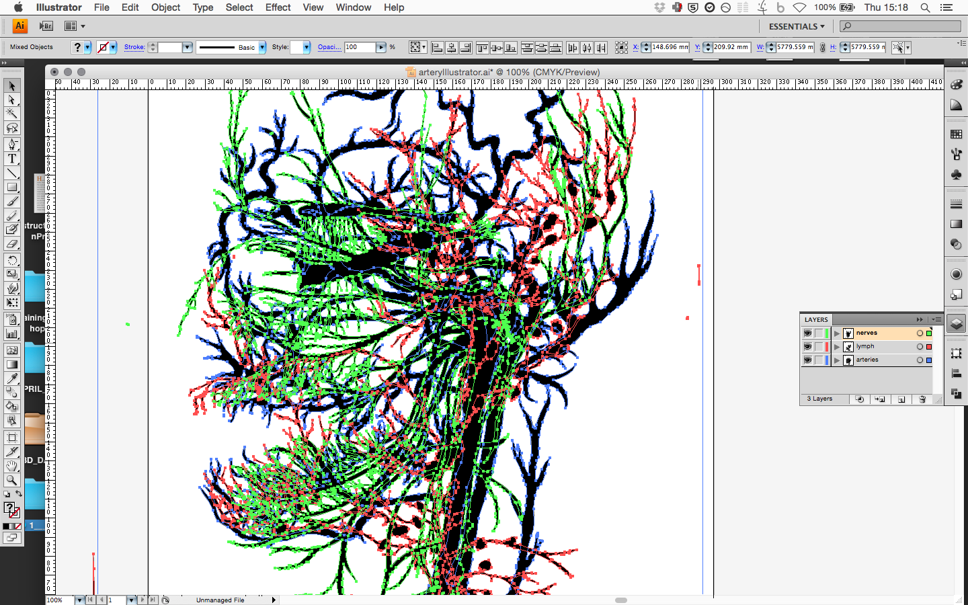The image size is (968, 605).
Task: Hide the lymph layer
Action: tap(807, 346)
